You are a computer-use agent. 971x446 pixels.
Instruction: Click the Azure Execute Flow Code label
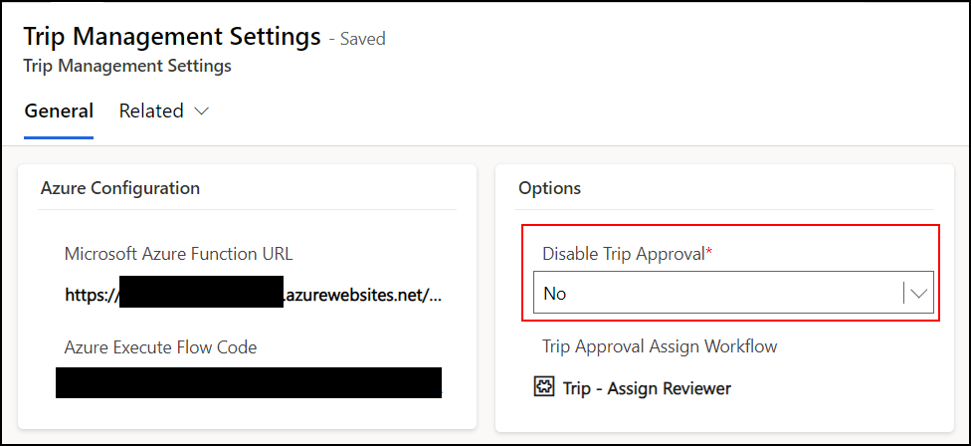160,346
